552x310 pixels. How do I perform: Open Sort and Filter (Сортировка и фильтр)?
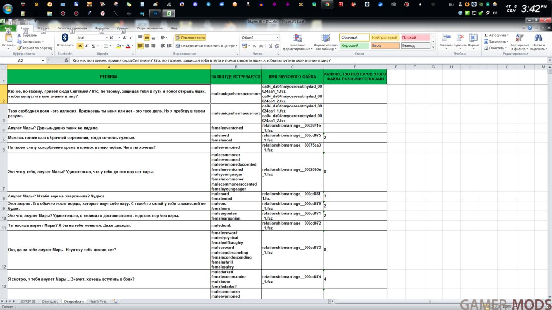519,41
